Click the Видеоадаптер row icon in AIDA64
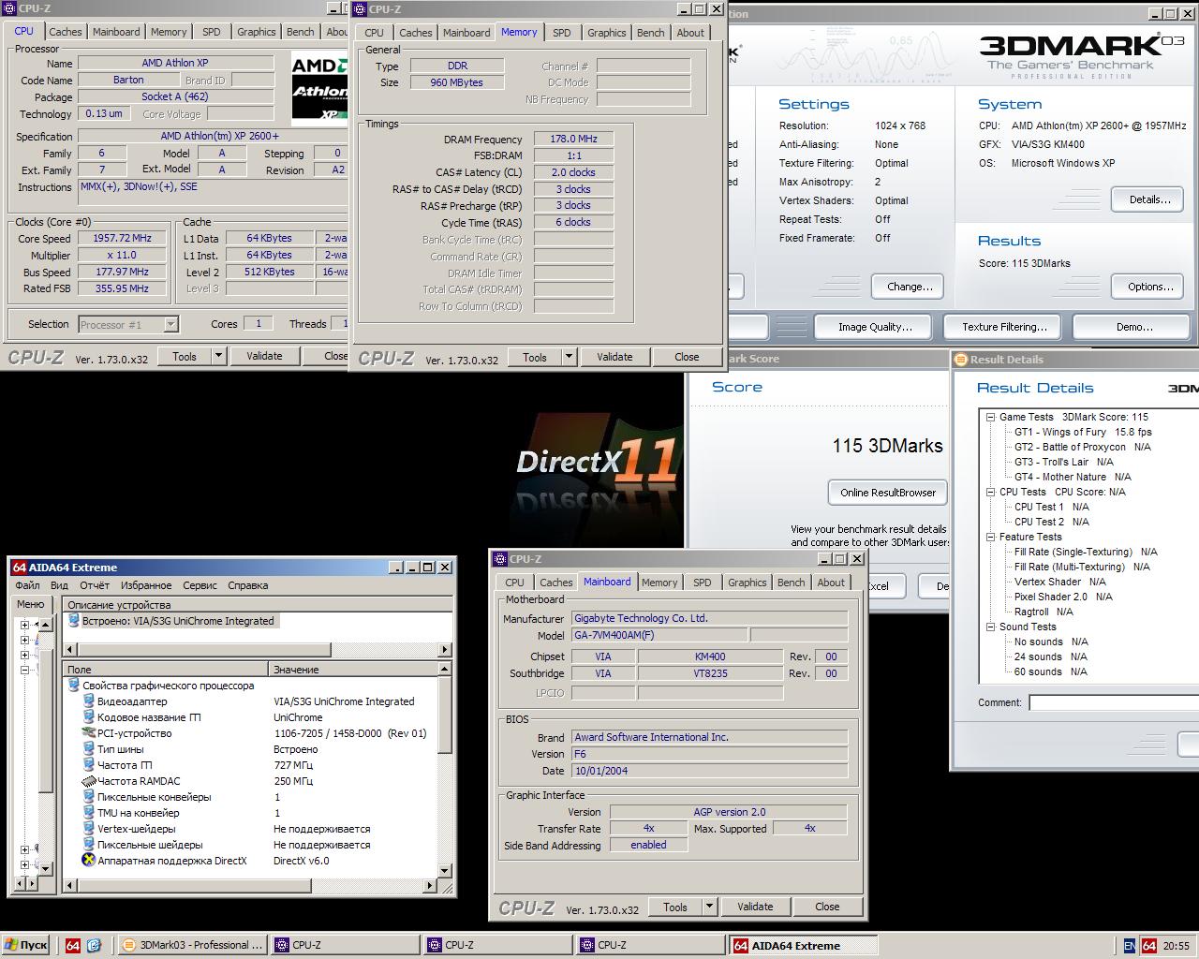The width and height of the screenshot is (1199, 959). click(89, 701)
